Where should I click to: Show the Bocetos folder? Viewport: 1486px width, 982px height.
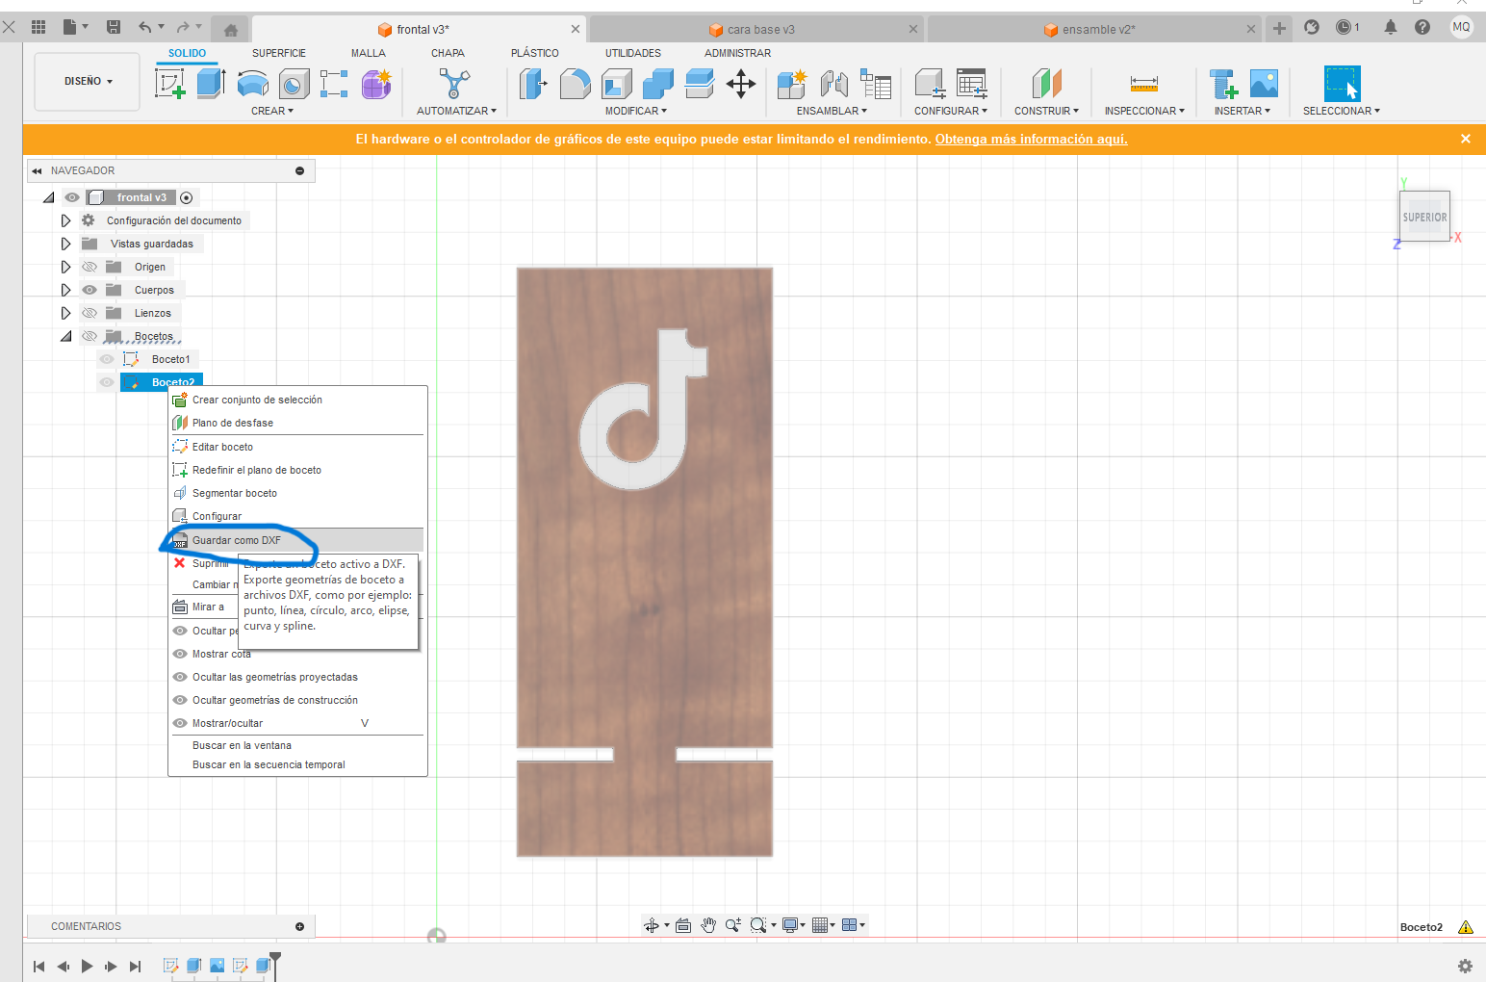90,336
